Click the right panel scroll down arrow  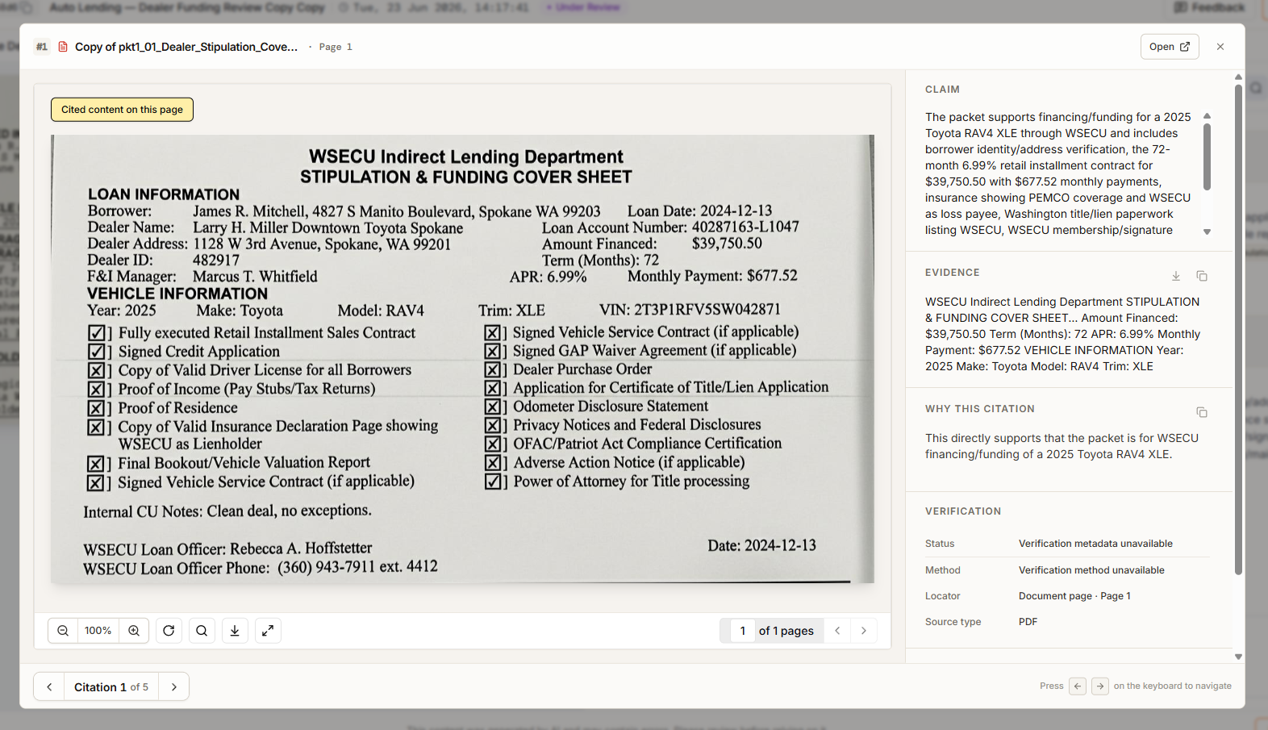pos(1238,657)
